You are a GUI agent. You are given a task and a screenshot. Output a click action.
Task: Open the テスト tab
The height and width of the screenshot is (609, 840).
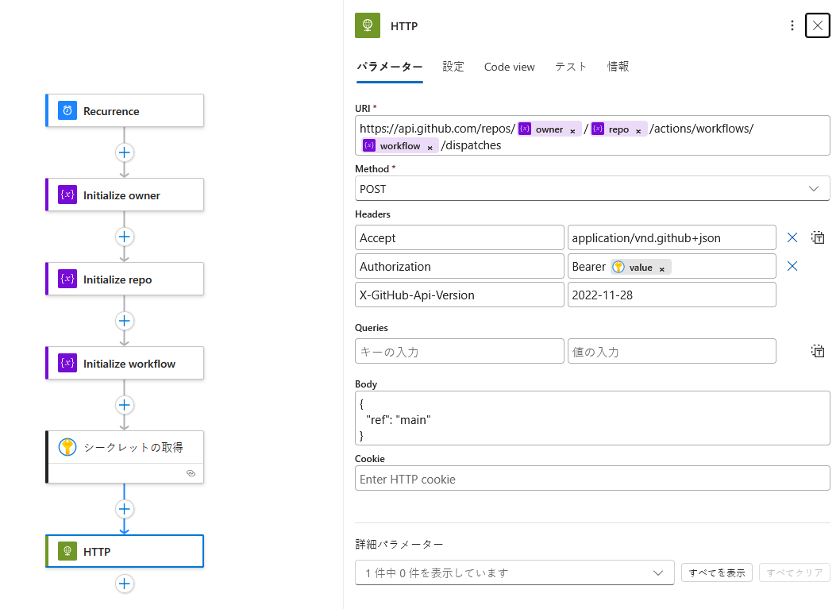click(570, 67)
